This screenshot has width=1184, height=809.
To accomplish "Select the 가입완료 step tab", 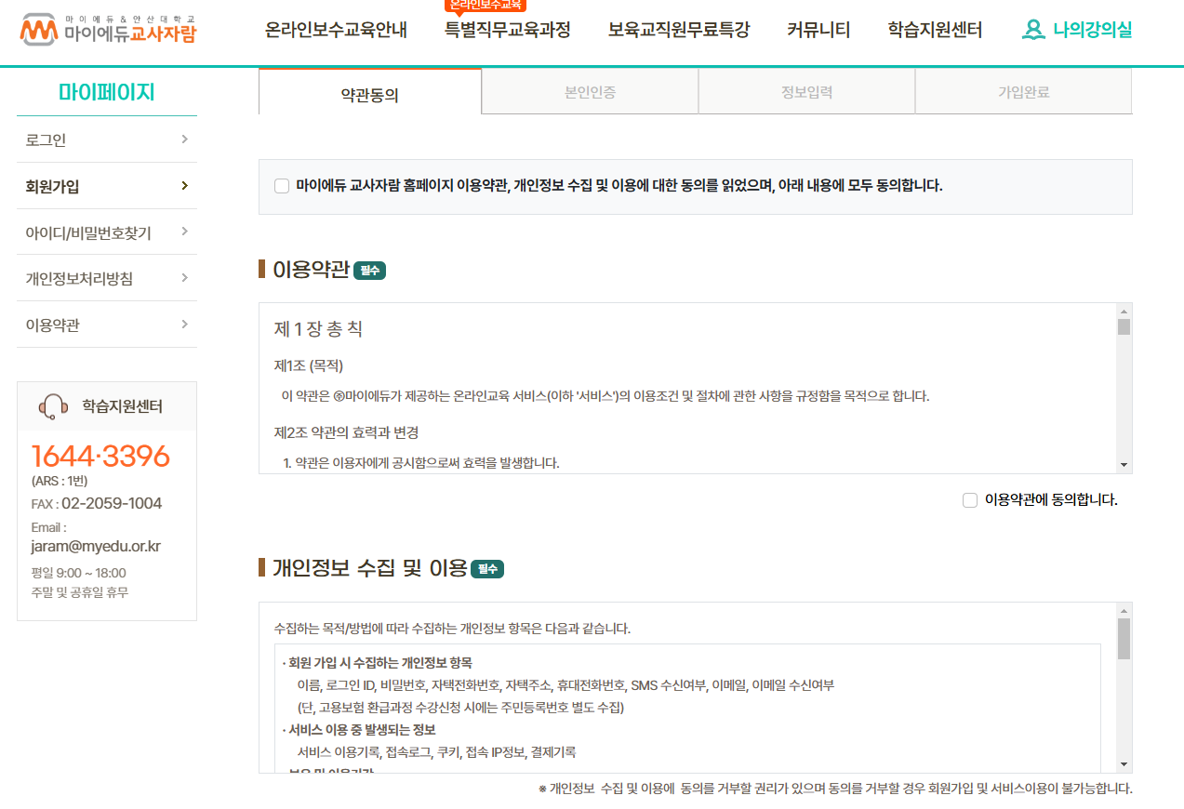I will pyautogui.click(x=1023, y=92).
